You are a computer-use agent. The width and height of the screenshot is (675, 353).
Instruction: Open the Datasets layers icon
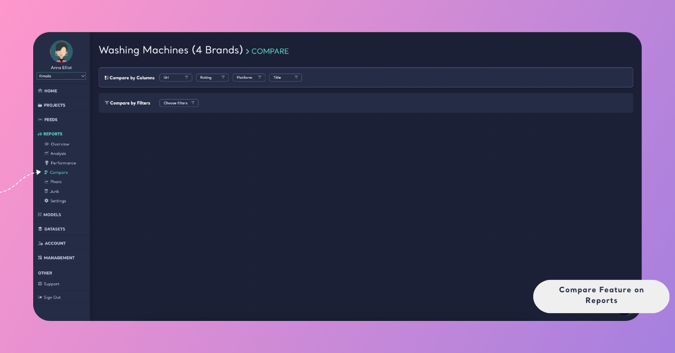point(40,229)
